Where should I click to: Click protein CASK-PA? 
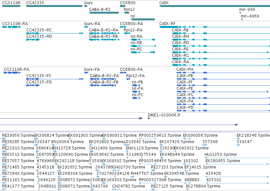(185, 101)
